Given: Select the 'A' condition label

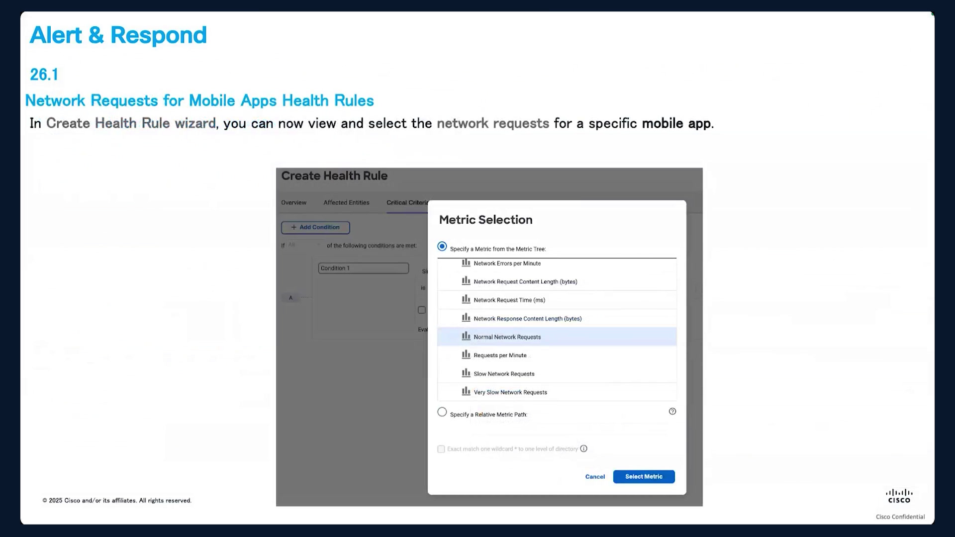Looking at the screenshot, I should (291, 298).
